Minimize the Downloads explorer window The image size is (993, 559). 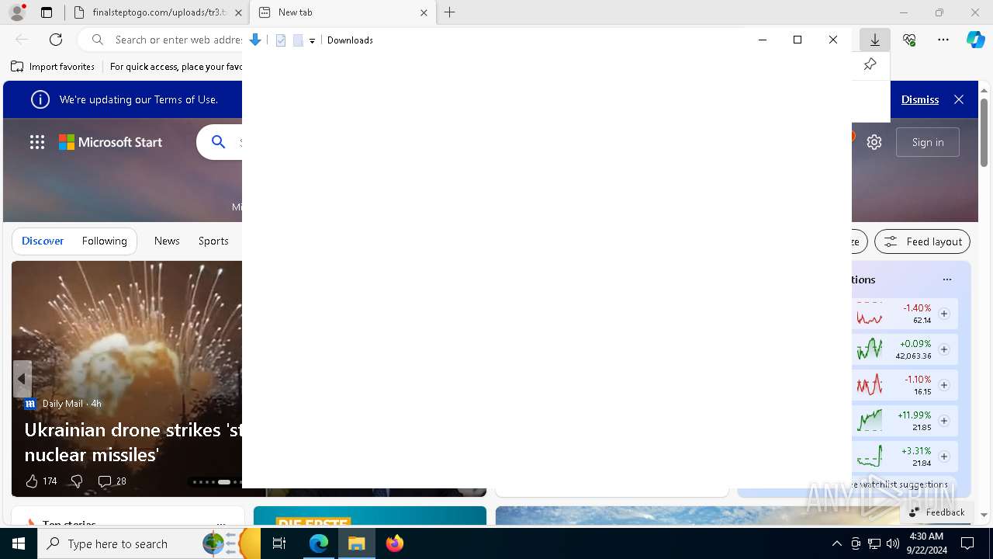click(763, 40)
